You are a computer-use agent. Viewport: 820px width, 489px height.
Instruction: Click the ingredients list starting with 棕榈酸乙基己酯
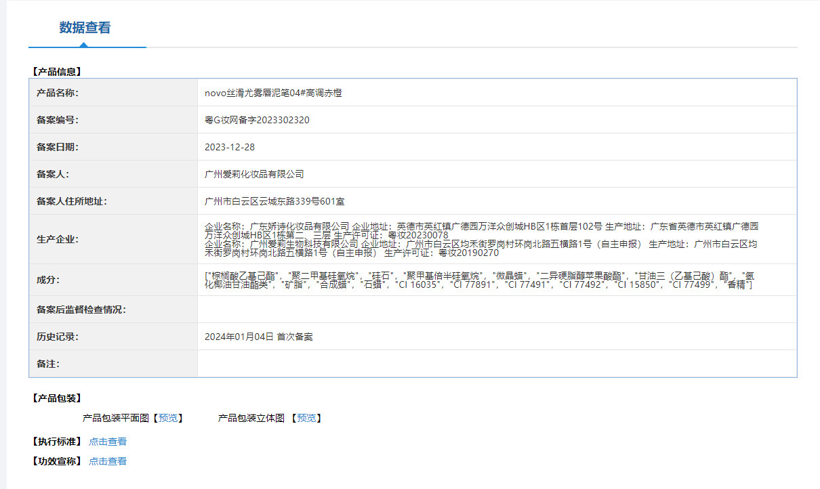click(x=480, y=280)
